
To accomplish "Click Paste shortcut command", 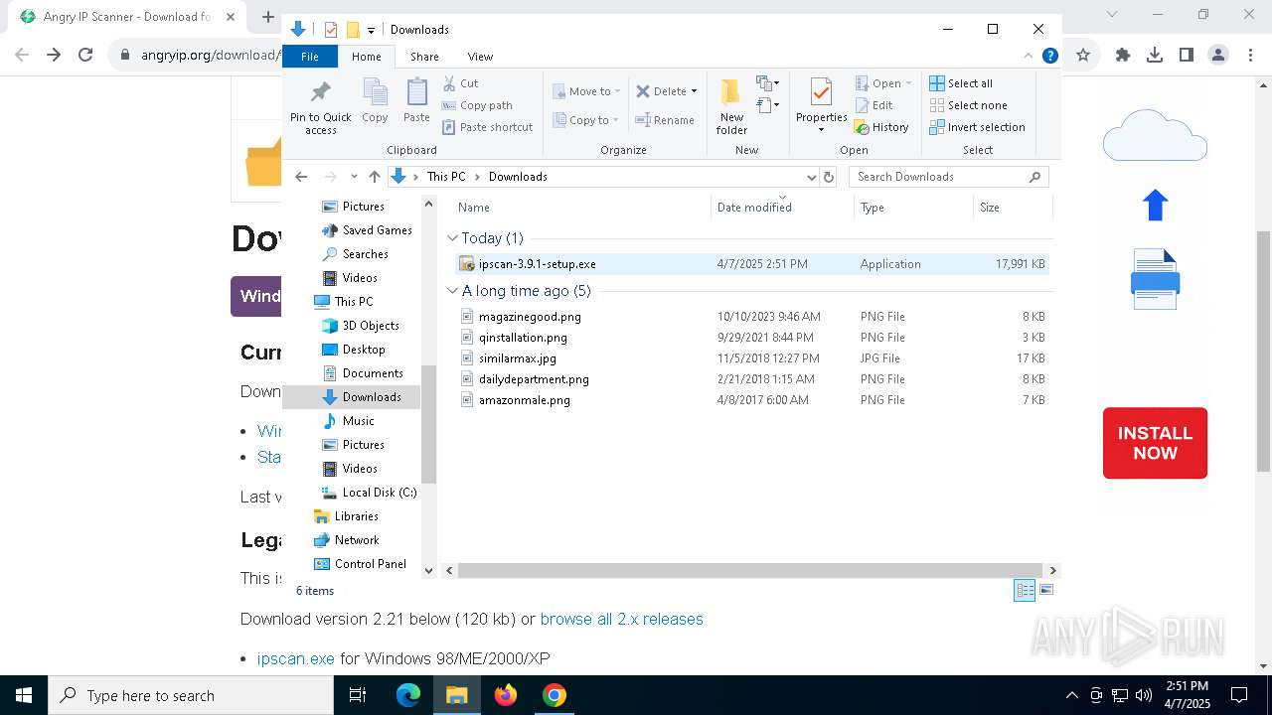I will [487, 127].
